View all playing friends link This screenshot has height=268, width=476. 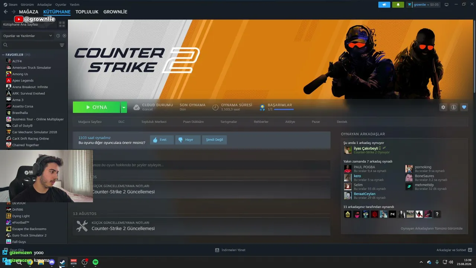(431, 229)
